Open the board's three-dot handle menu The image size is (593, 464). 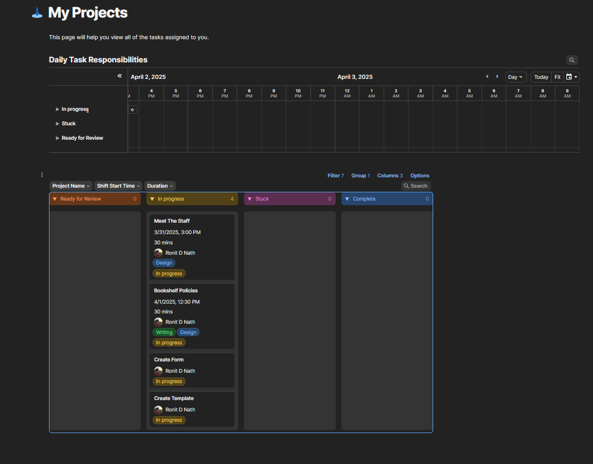(42, 175)
